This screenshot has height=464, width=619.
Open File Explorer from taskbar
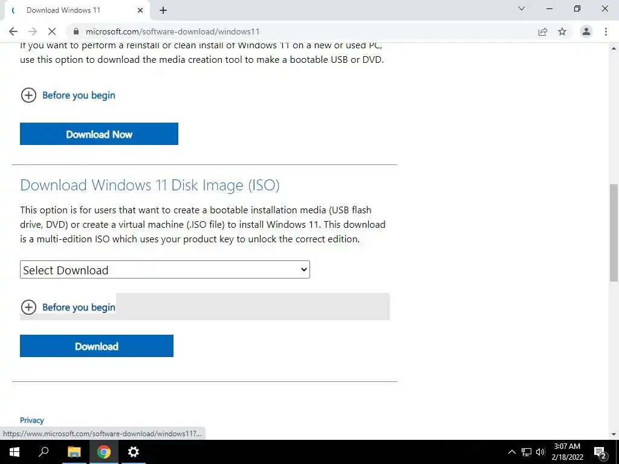(x=74, y=452)
